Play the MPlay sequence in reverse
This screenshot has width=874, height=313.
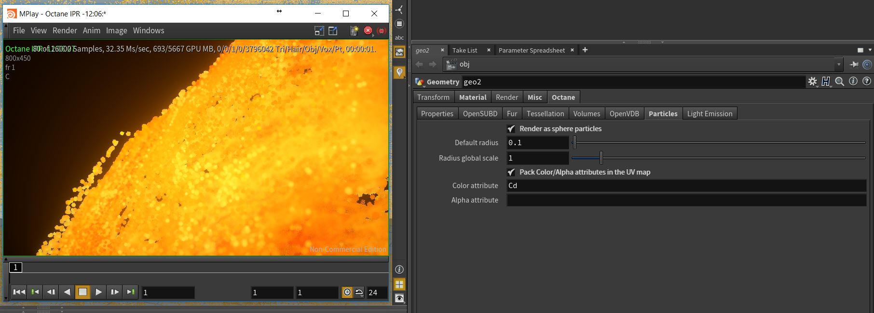(67, 292)
